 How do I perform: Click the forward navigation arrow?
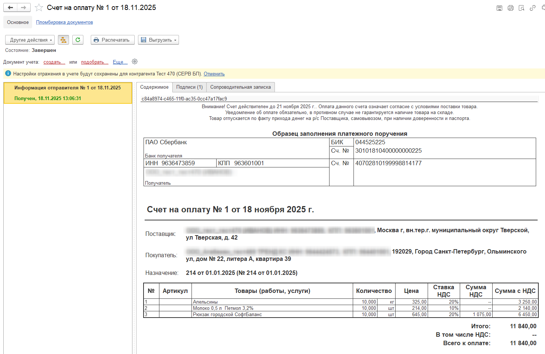pyautogui.click(x=24, y=8)
